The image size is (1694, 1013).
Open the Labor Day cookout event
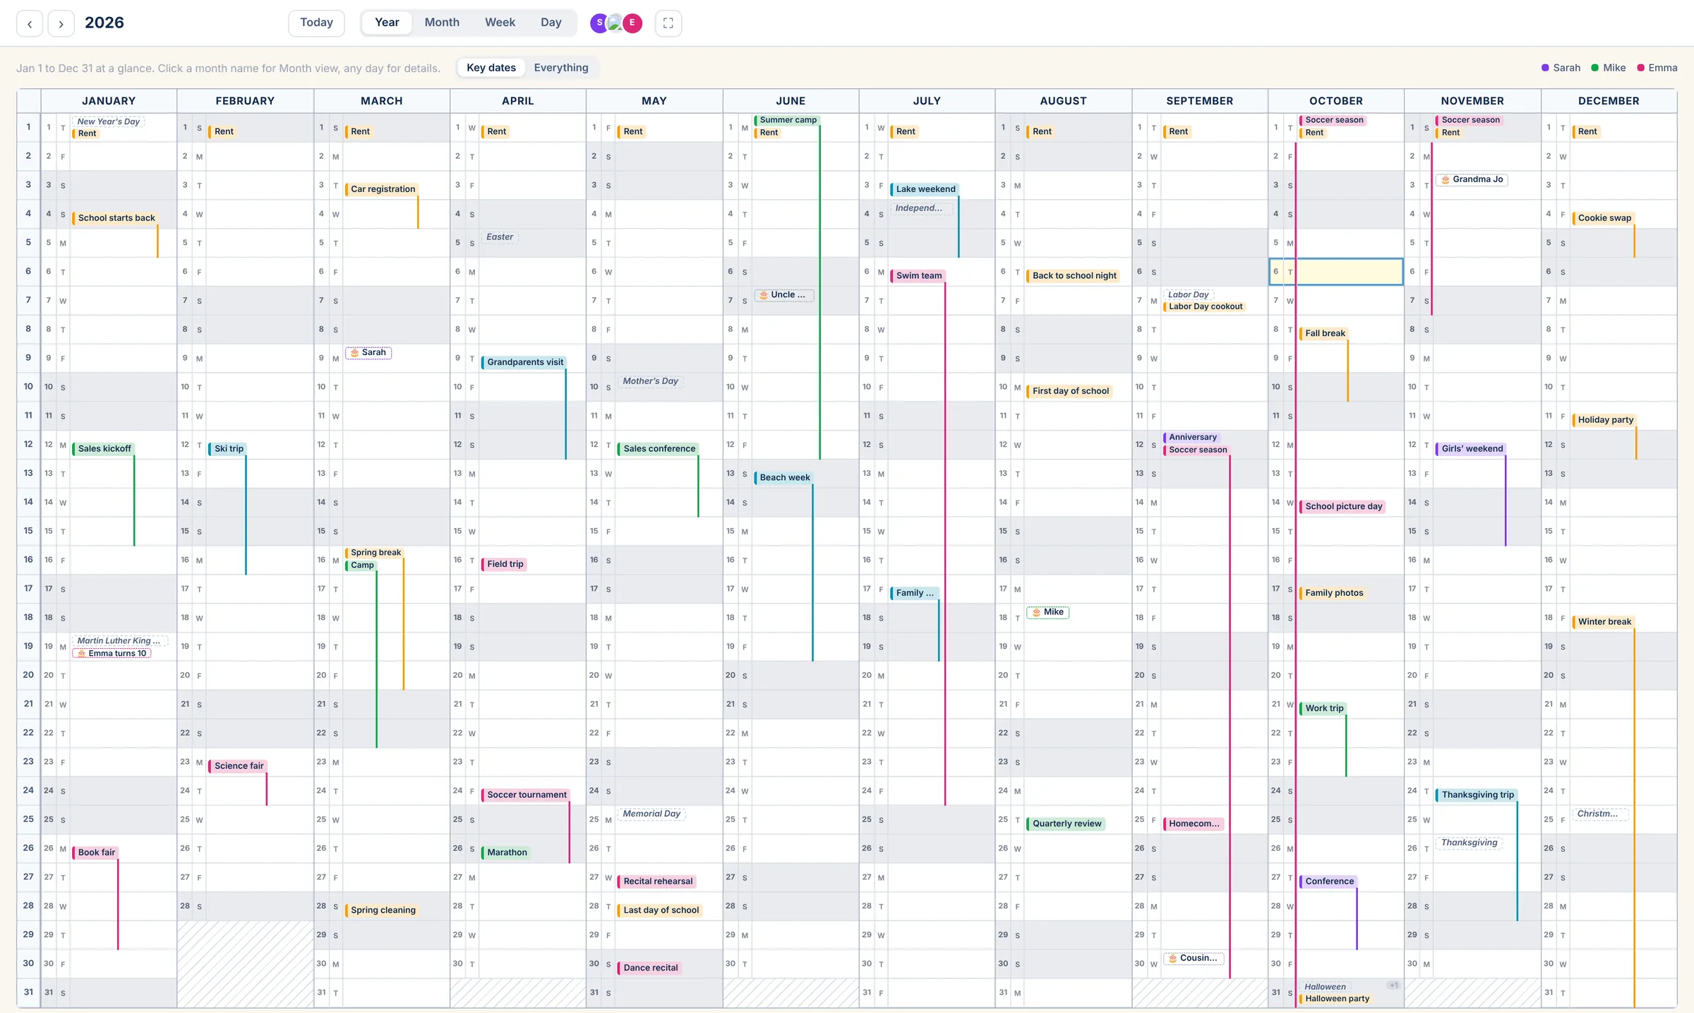pos(1204,306)
